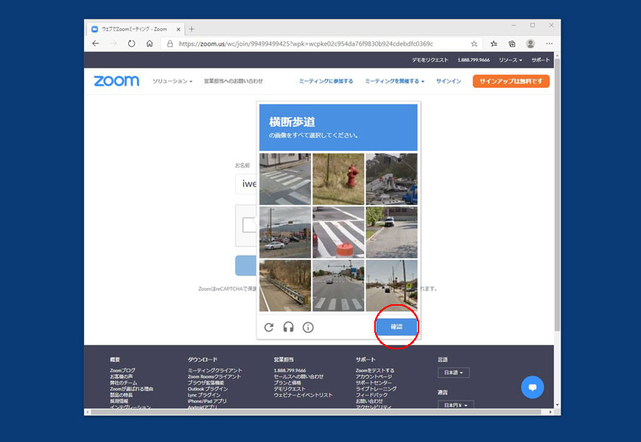This screenshot has width=641, height=442.
Task: Open the blue chat bubble widget
Action: pos(532,387)
